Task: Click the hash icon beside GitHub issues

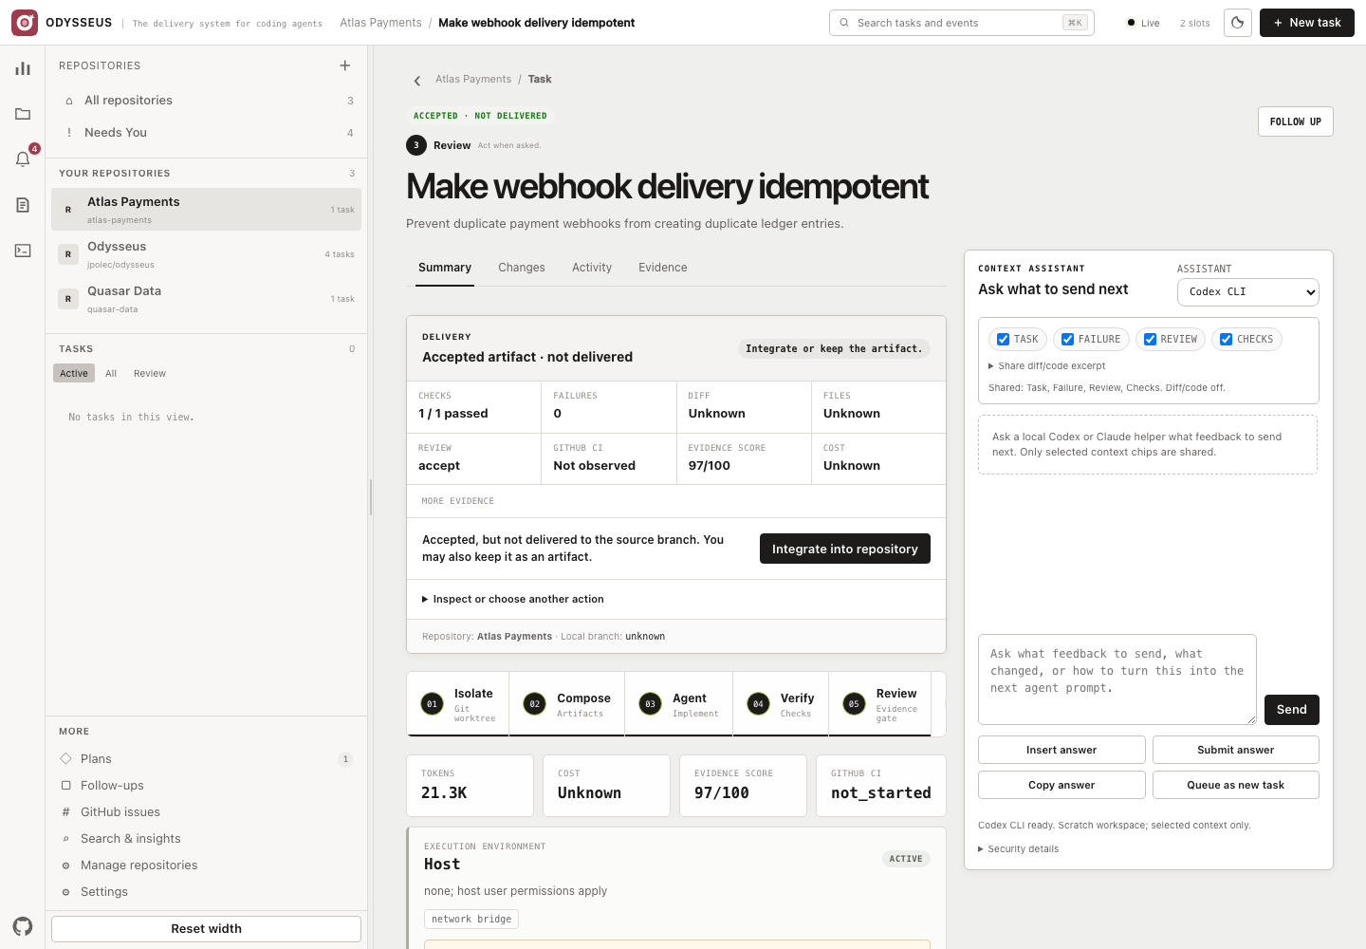Action: point(66,812)
